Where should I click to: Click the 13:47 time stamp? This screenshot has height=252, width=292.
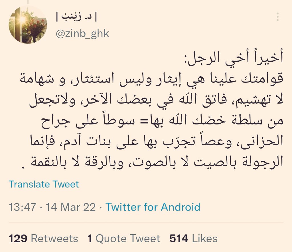click(22, 207)
